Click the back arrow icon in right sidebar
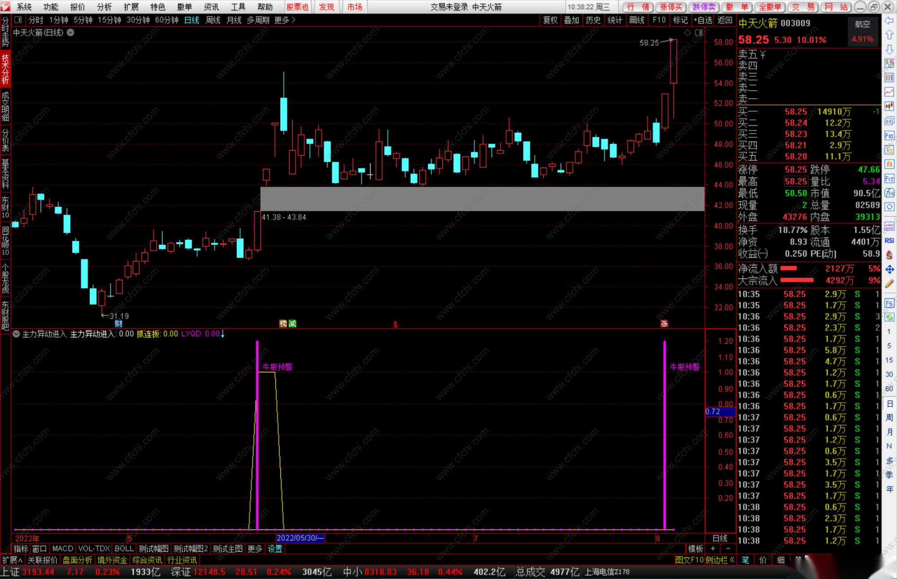Screen dimensions: 897x579 [x=889, y=21]
